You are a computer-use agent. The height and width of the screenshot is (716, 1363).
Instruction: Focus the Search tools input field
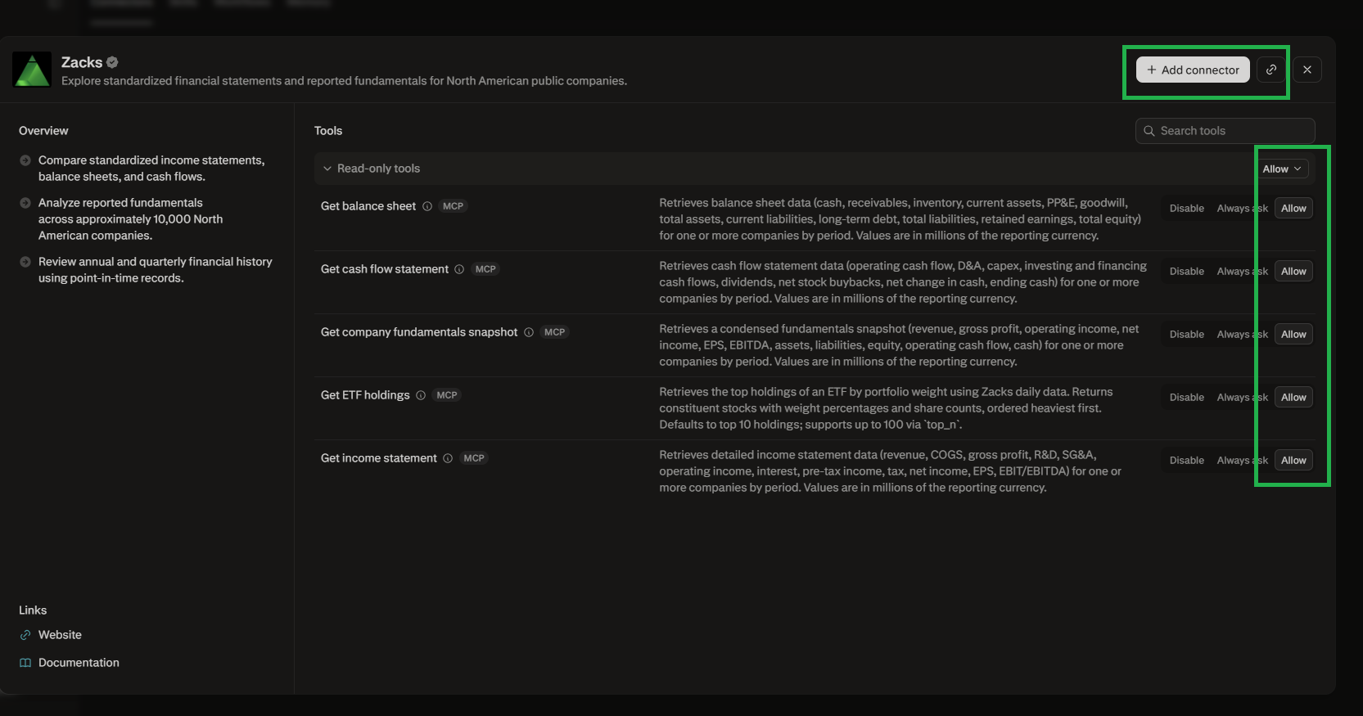click(x=1225, y=131)
